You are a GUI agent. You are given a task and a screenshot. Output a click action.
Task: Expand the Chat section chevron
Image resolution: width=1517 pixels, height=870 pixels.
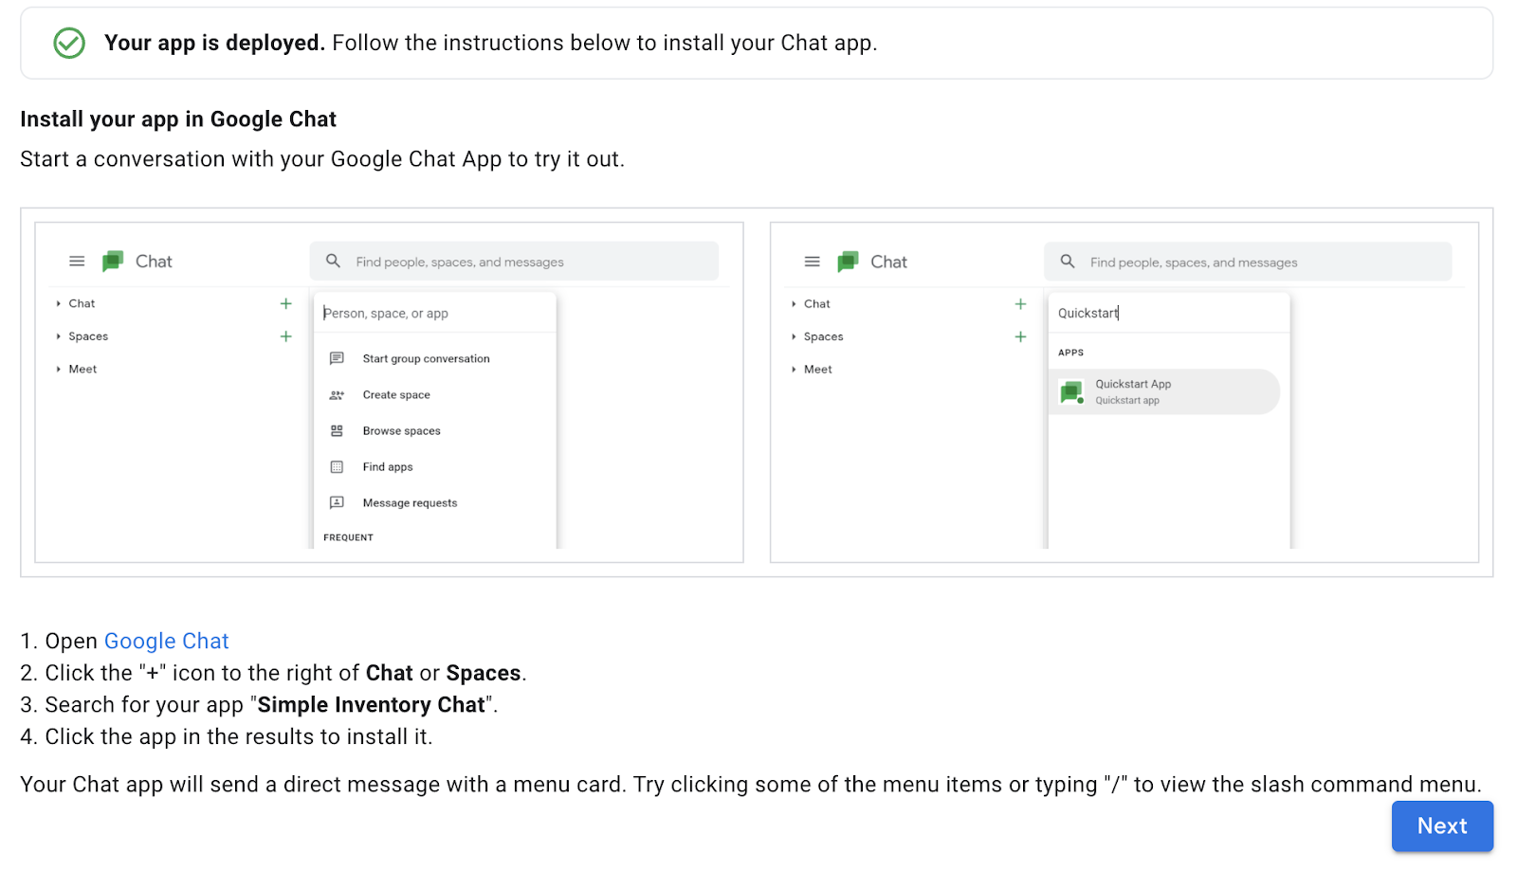click(59, 303)
